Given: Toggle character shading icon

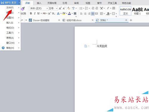Looking at the screenshot, I should (75, 13).
